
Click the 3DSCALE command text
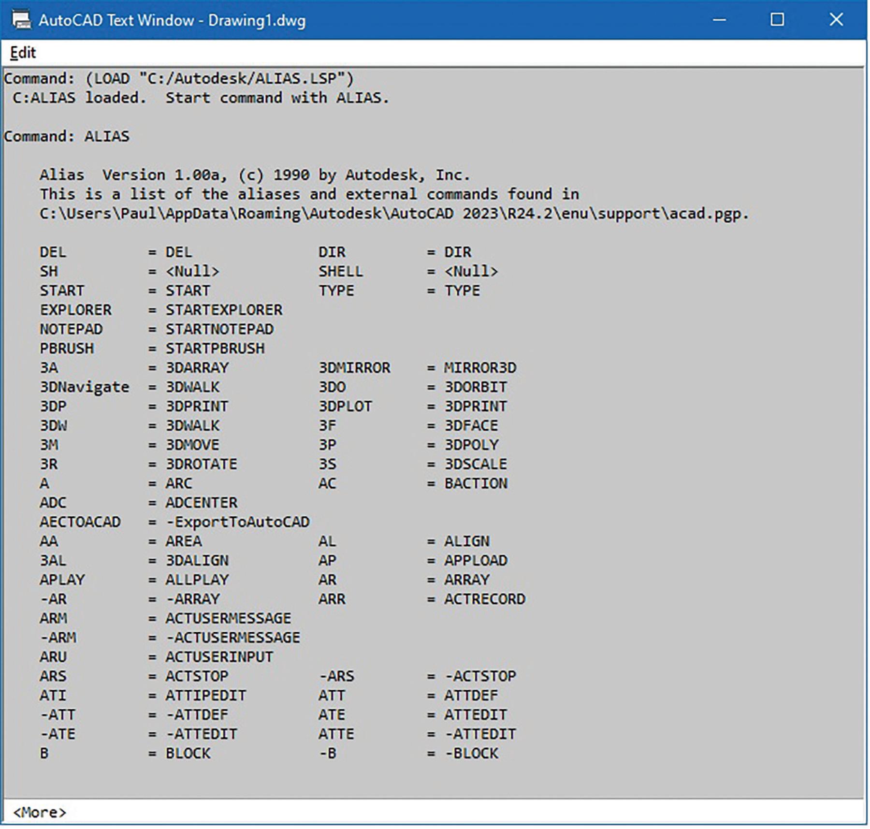pos(476,465)
